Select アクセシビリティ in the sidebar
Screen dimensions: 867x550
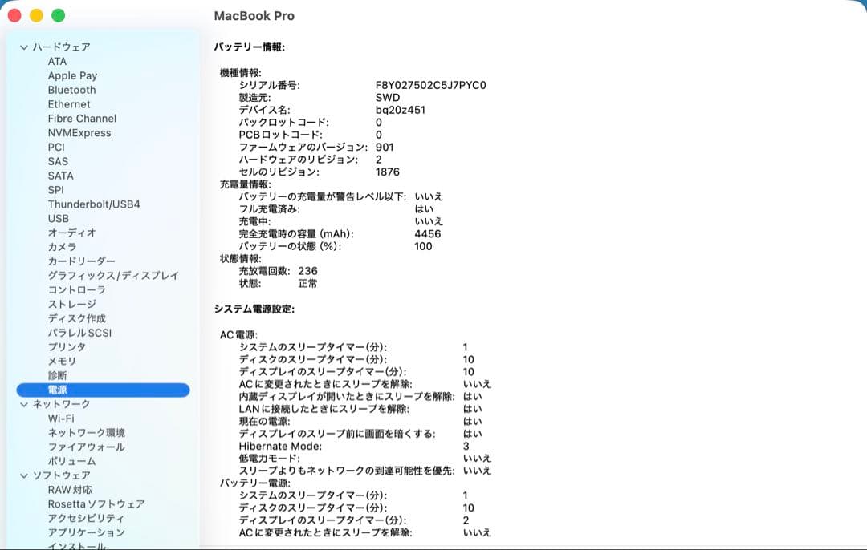coord(86,519)
